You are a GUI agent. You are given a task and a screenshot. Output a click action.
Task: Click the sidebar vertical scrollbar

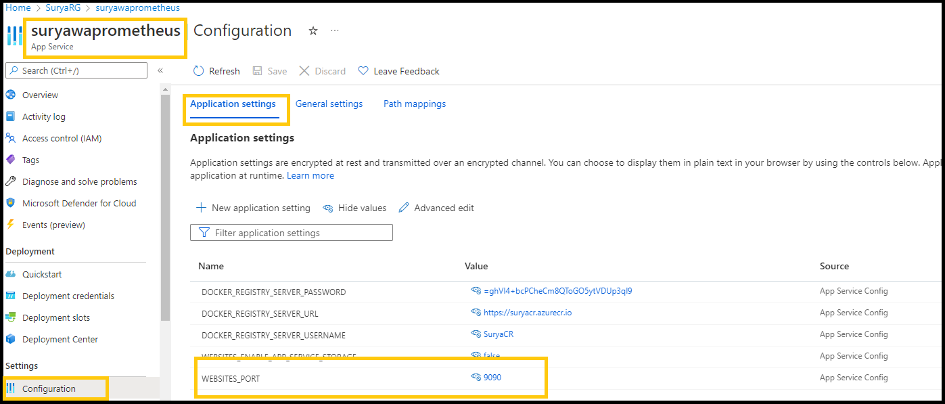pyautogui.click(x=165, y=206)
